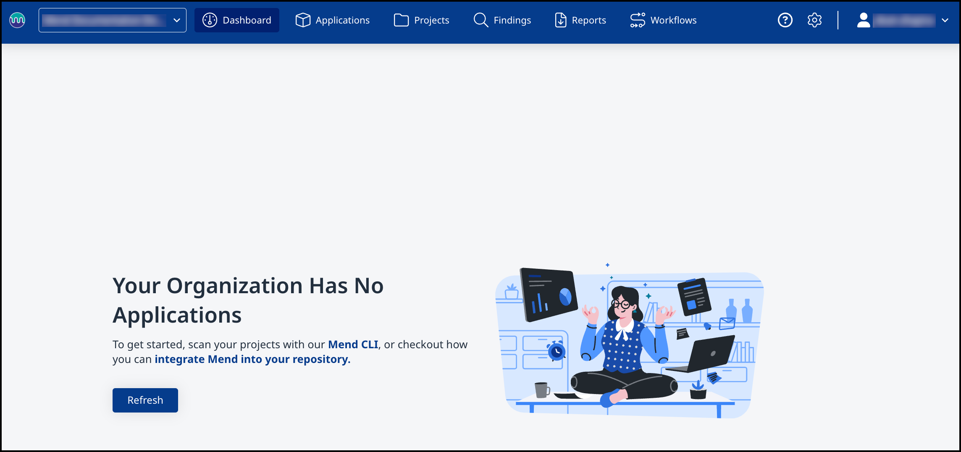The width and height of the screenshot is (961, 452).
Task: Expand the user account menu chevron
Action: [945, 20]
